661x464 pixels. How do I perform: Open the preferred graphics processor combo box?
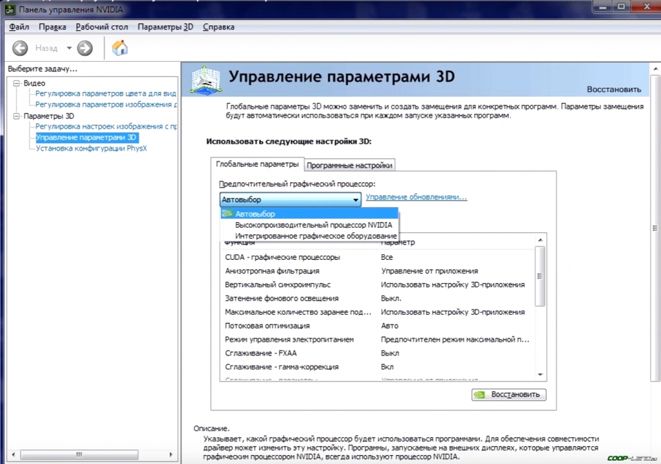pyautogui.click(x=291, y=199)
